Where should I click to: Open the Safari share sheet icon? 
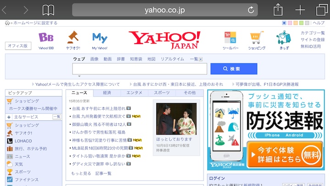(278, 10)
